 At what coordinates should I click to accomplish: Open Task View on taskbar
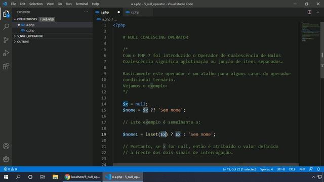coord(43,177)
